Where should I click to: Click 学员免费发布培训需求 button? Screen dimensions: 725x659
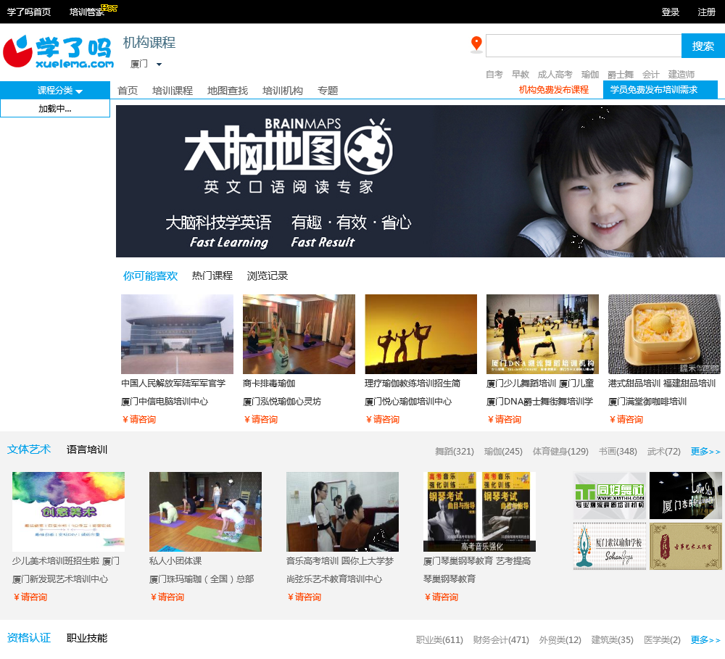pos(660,90)
